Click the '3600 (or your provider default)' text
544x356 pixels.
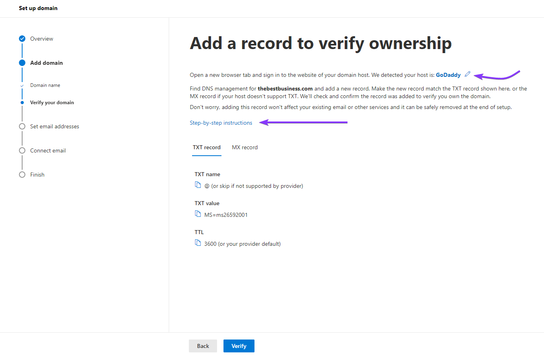point(242,244)
